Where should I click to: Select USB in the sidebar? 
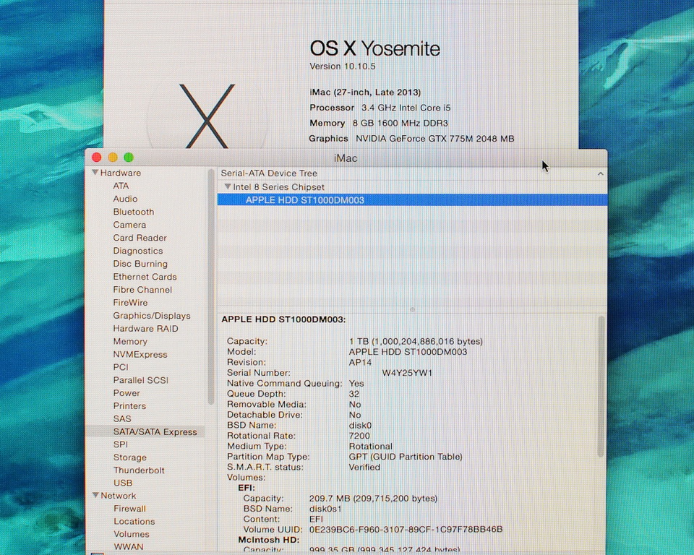(123, 483)
